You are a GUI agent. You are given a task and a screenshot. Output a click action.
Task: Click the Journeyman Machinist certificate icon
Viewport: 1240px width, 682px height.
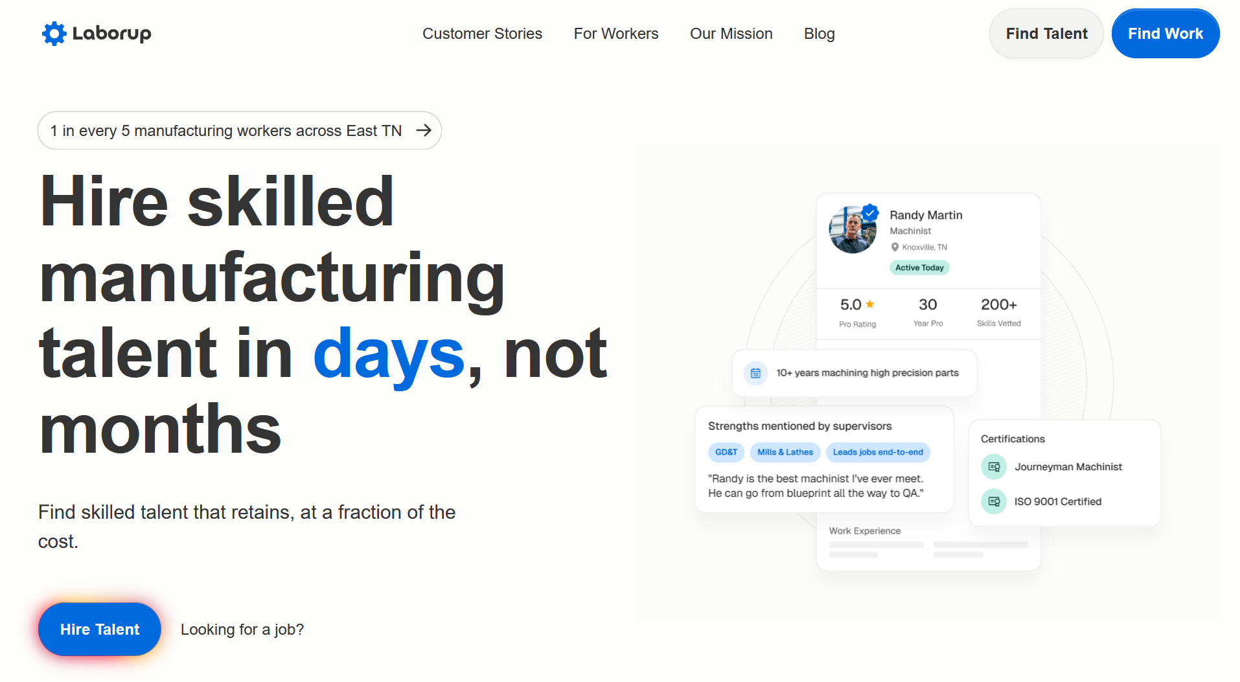pos(994,467)
